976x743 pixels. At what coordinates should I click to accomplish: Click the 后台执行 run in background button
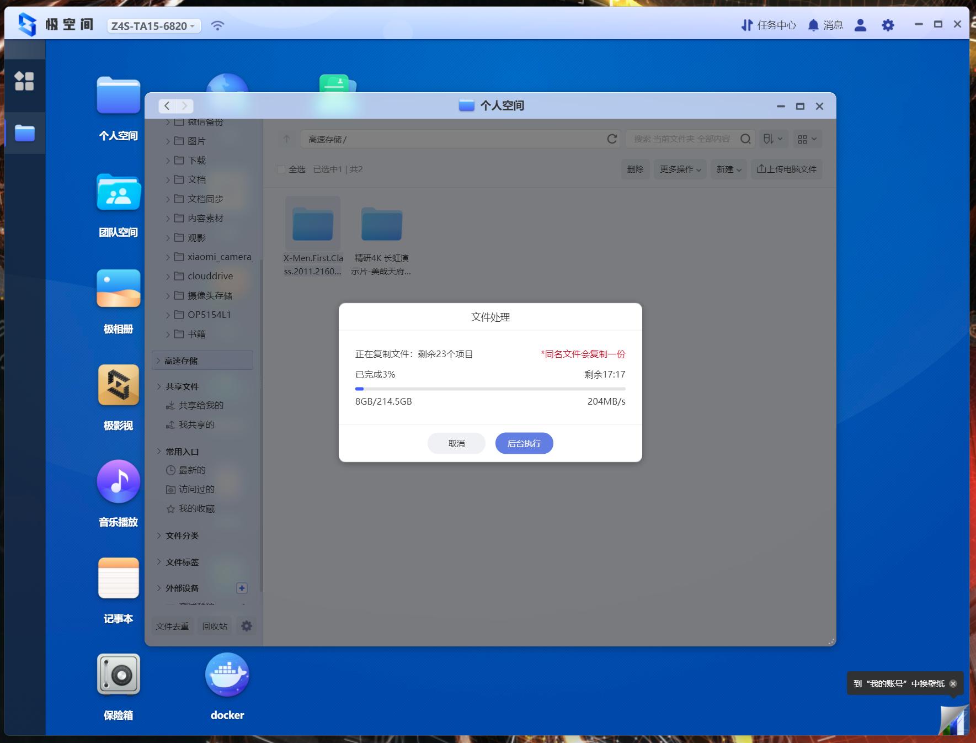[524, 443]
